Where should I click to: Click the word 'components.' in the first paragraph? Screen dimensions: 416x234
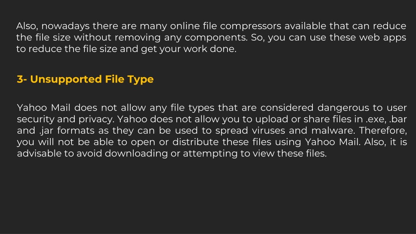pyautogui.click(x=216, y=37)
